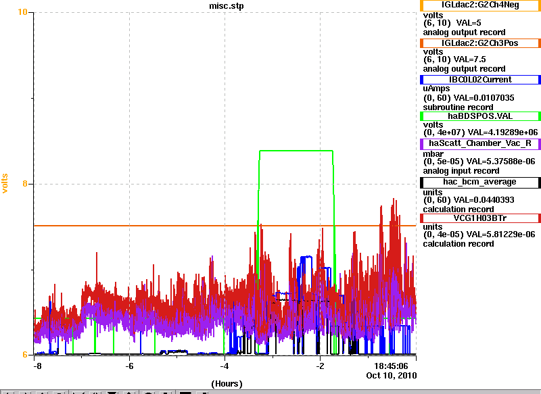
Task: Click the 'analog input record' description
Action: 461,171
